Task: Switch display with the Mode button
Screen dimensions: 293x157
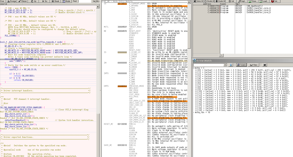Action: pyautogui.click(x=67, y=1)
